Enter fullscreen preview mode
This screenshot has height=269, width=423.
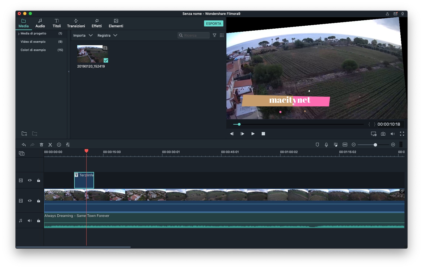coord(402,134)
